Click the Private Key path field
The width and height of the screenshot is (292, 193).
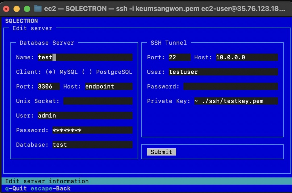(236, 101)
